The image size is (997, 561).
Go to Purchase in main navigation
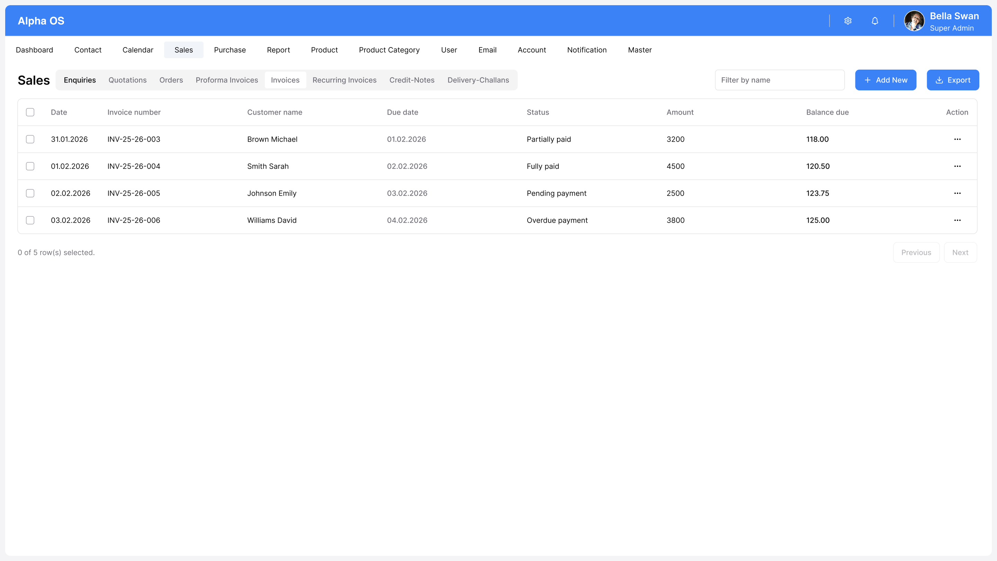230,50
